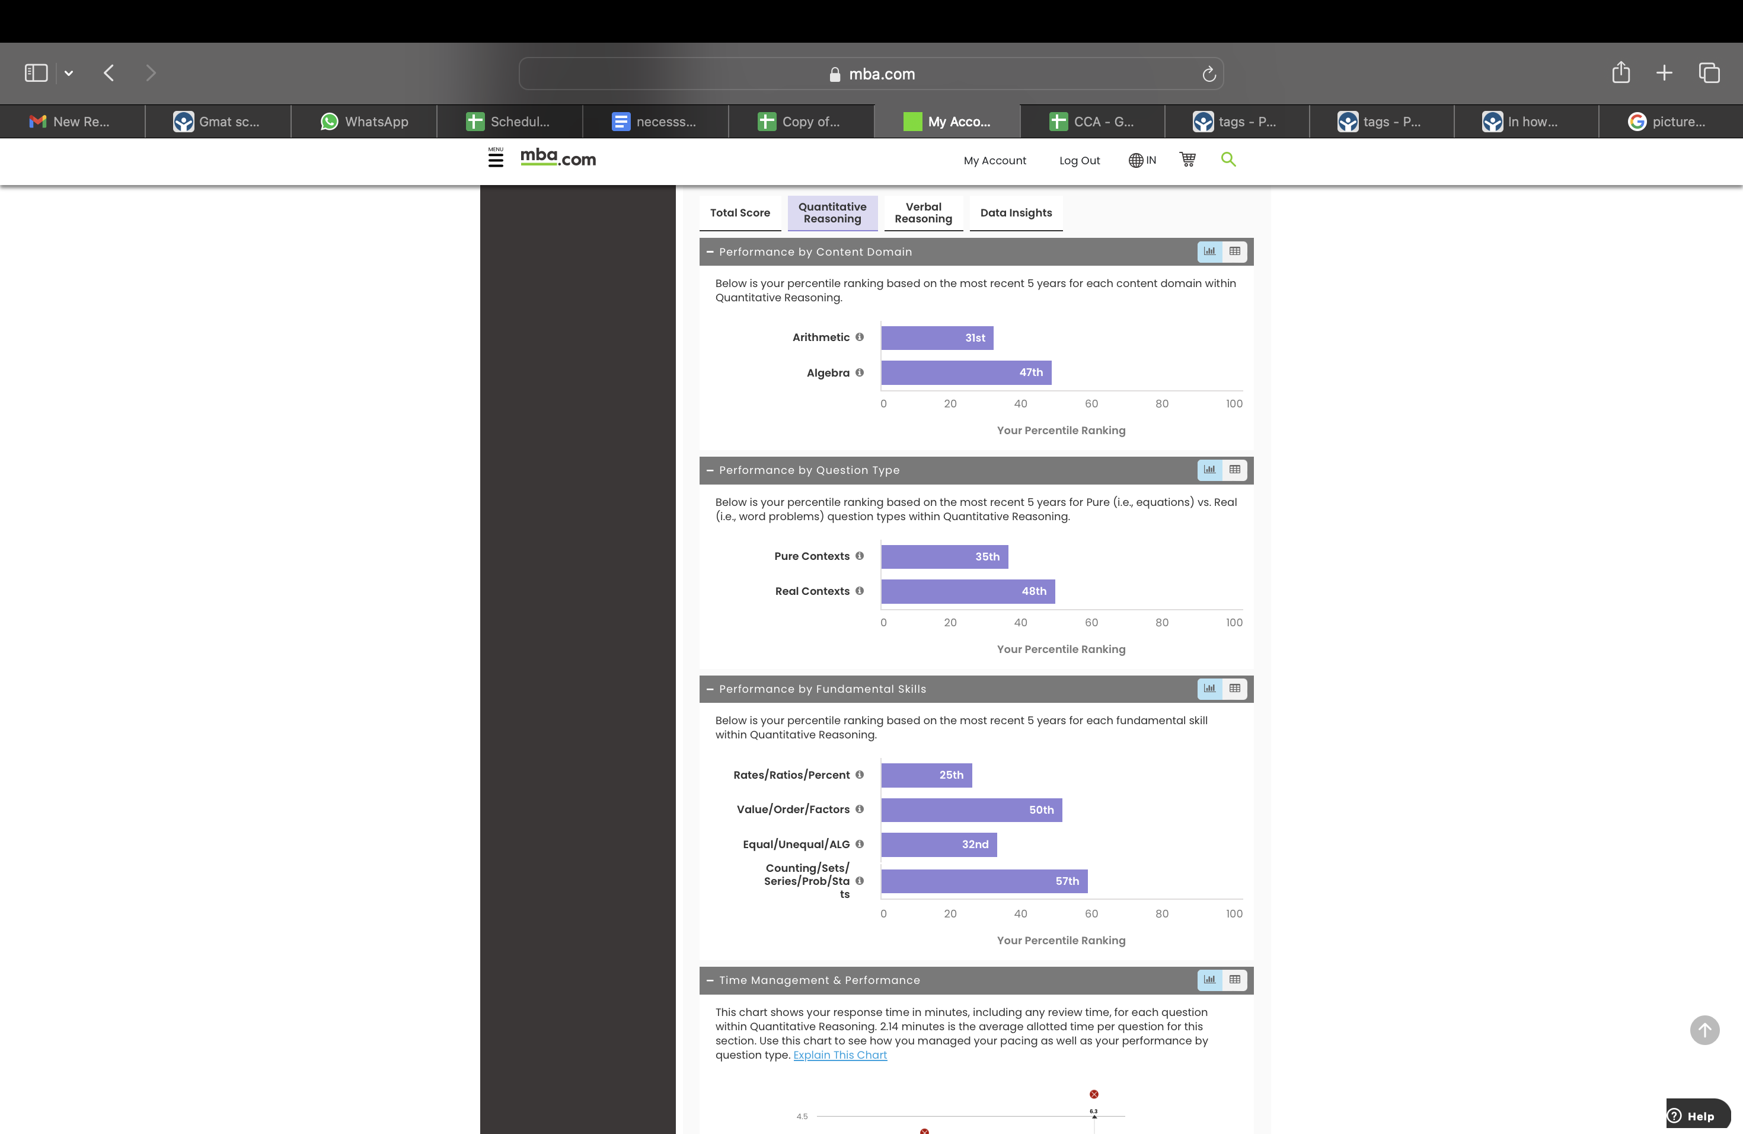Open the Data Insights tab
The width and height of the screenshot is (1743, 1134).
click(1016, 213)
